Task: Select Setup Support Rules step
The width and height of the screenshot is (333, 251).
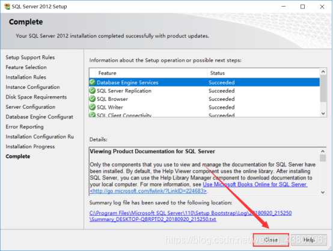Action: (30, 57)
